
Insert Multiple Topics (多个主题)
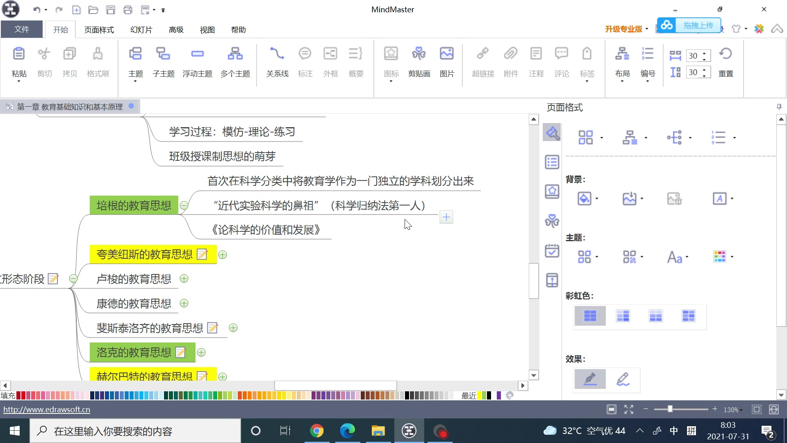235,54
